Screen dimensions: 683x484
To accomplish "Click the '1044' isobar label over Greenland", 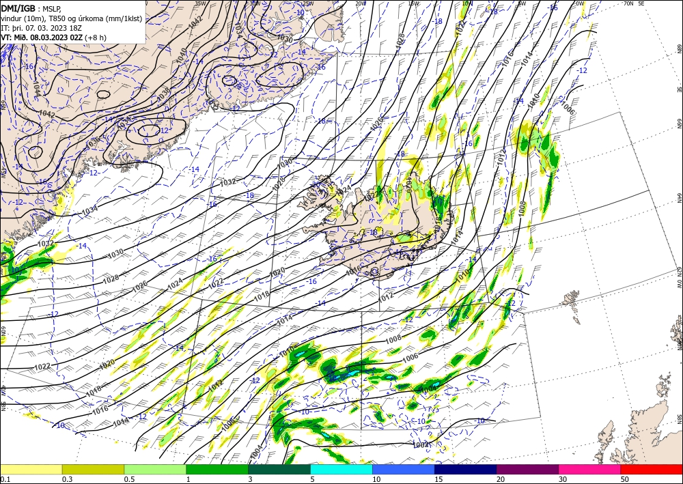I will [36, 88].
